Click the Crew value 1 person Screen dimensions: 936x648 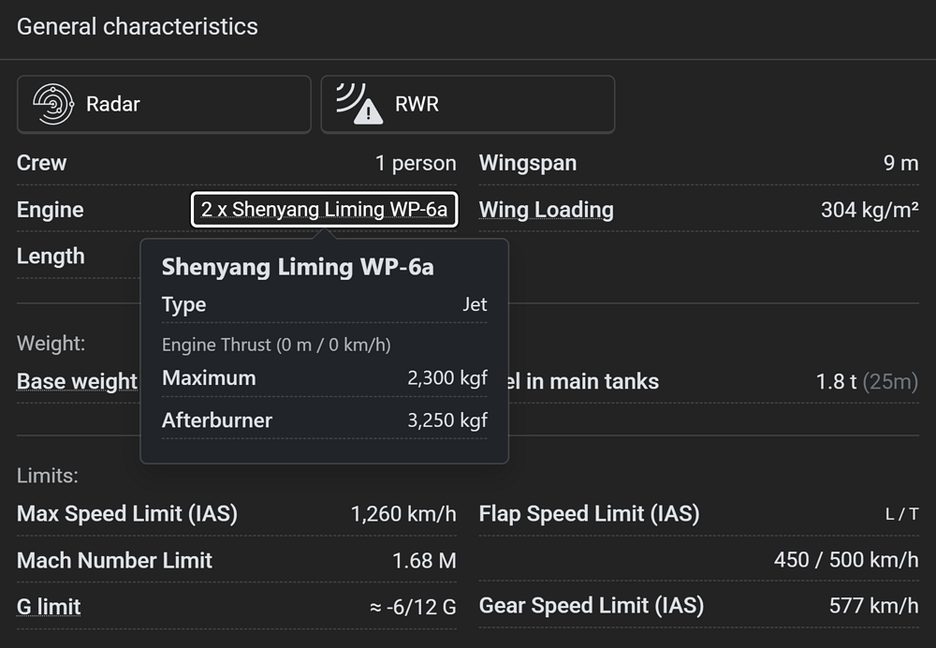[x=416, y=163]
